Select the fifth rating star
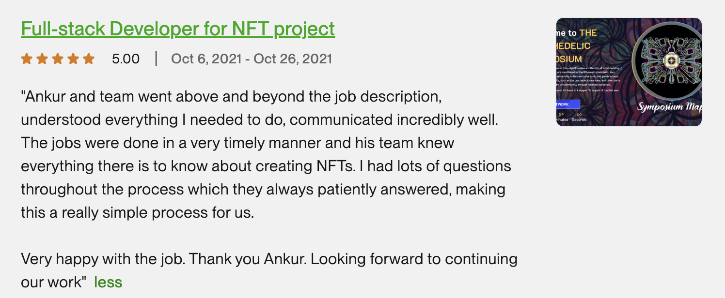 [88, 59]
